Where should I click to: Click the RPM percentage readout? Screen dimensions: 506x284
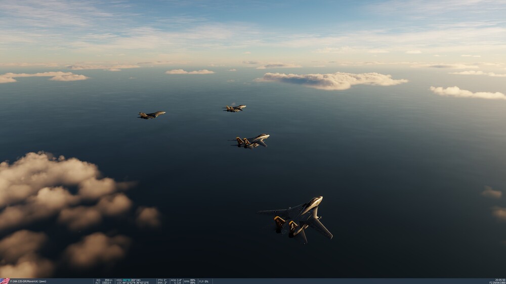[190, 281]
